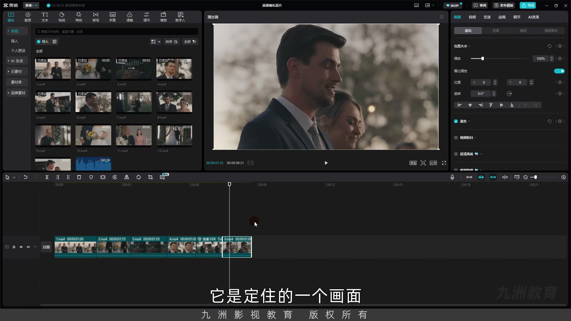This screenshot has height=321, width=571.
Task: Select the split clip tool in timeline toolbar
Action: pyautogui.click(x=47, y=177)
